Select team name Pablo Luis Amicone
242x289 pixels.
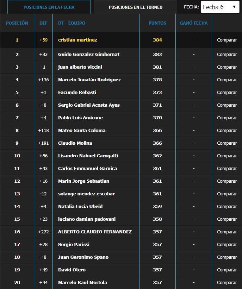(80, 118)
